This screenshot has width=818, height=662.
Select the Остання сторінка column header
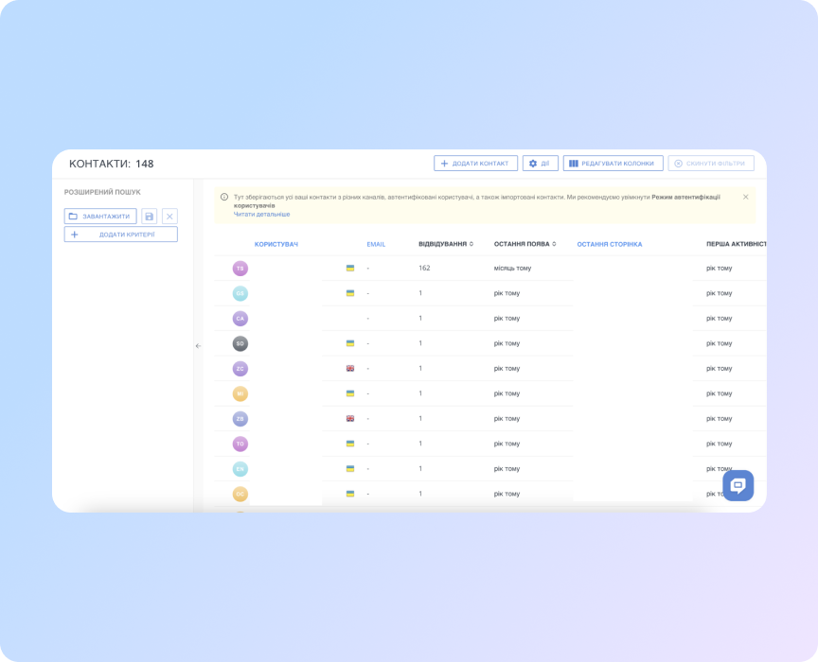(x=610, y=244)
